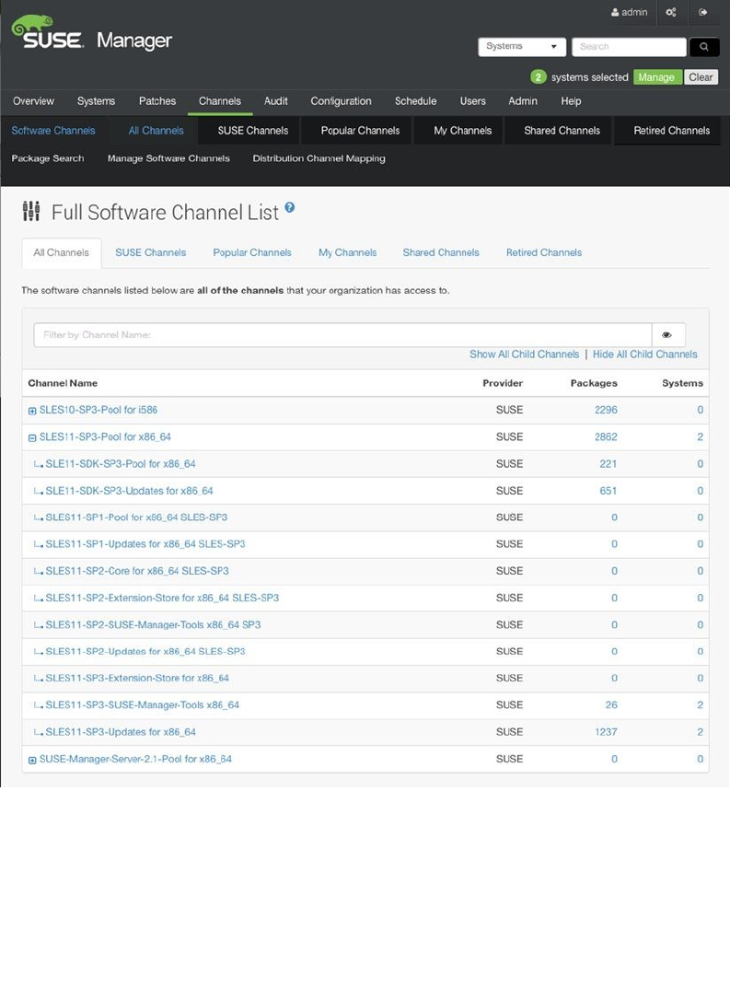Open the Overview menu
The image size is (730, 989).
33,101
